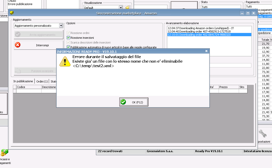The height and width of the screenshot is (168, 272).
Task: Toggle Pubblicazione automatica di nuovi articoli checkbox
Action: (x=68, y=47)
